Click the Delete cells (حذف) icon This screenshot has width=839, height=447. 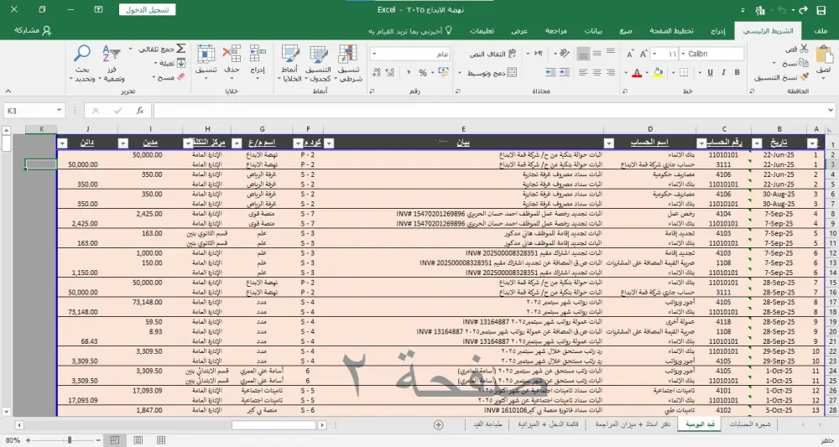point(232,55)
